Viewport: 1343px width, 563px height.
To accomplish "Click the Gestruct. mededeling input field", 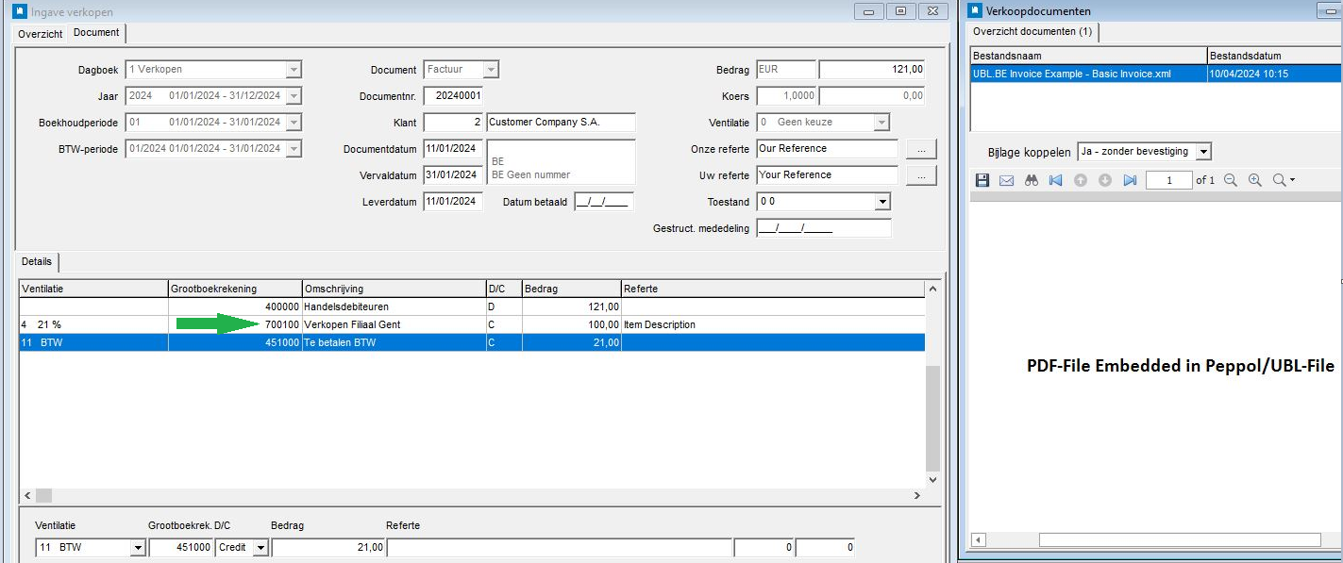I will pos(823,228).
